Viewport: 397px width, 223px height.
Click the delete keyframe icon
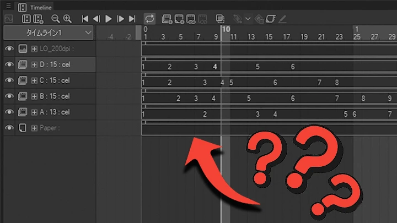click(259, 19)
